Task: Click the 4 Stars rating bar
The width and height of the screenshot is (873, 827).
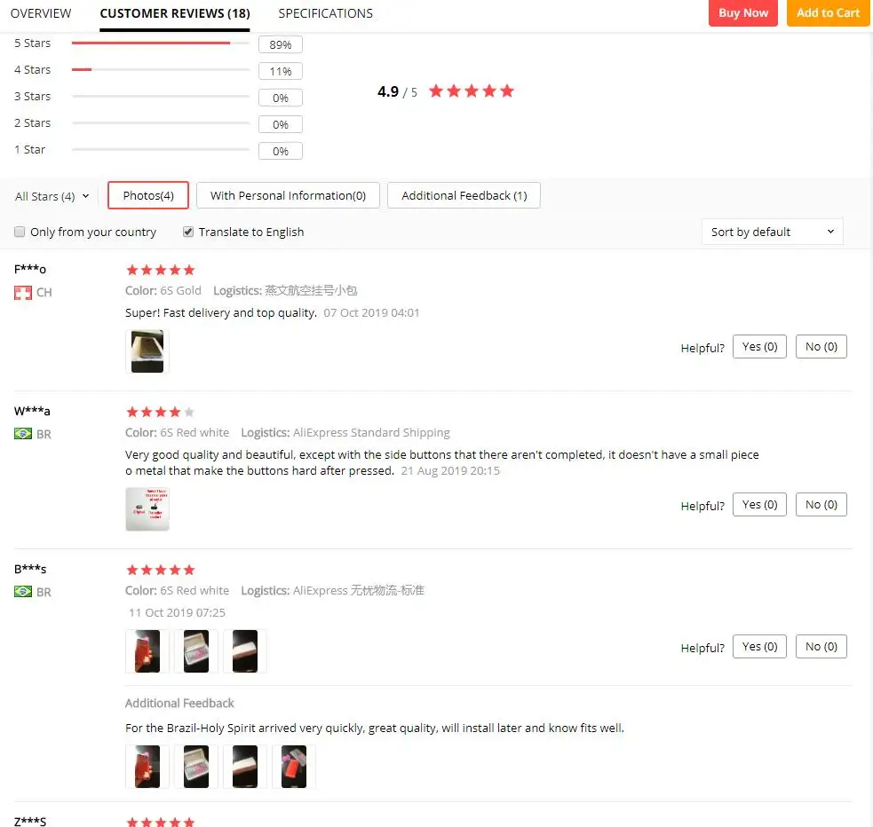Action: [161, 69]
